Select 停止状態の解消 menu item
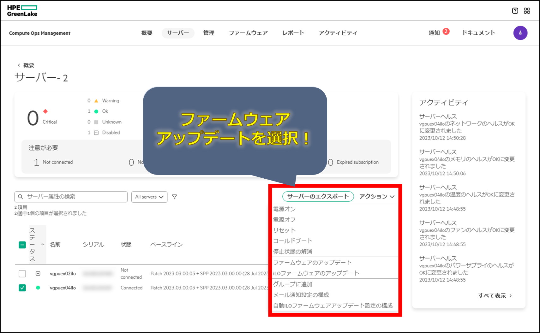Image resolution: width=540 pixels, height=333 pixels. [x=293, y=252]
